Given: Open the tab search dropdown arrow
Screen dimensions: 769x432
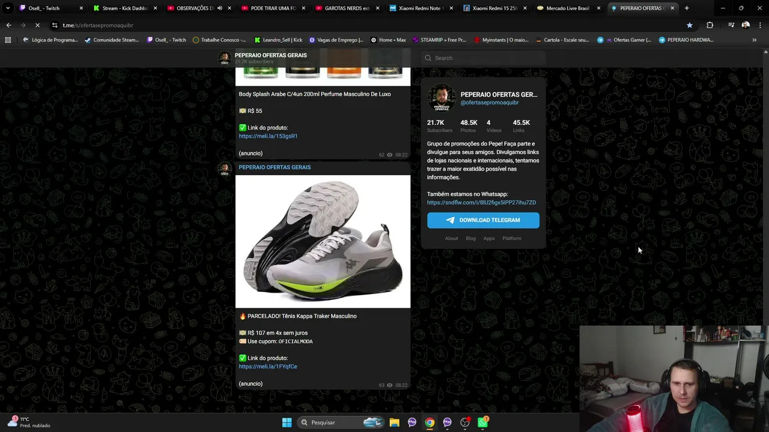Looking at the screenshot, I should [x=8, y=8].
